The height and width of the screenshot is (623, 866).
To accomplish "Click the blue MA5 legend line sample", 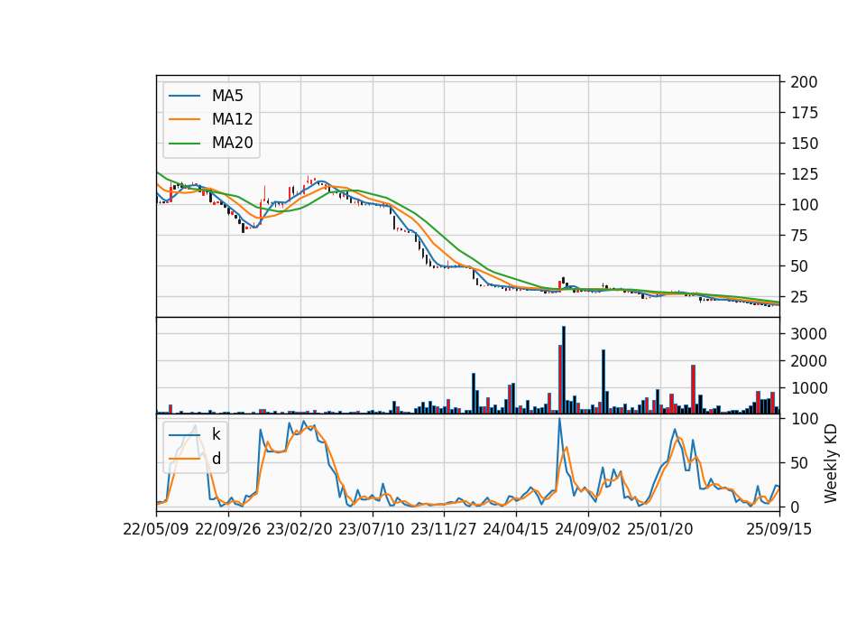I will [x=184, y=96].
